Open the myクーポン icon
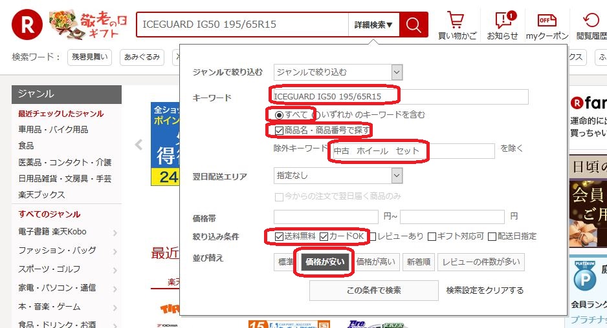 [547, 25]
